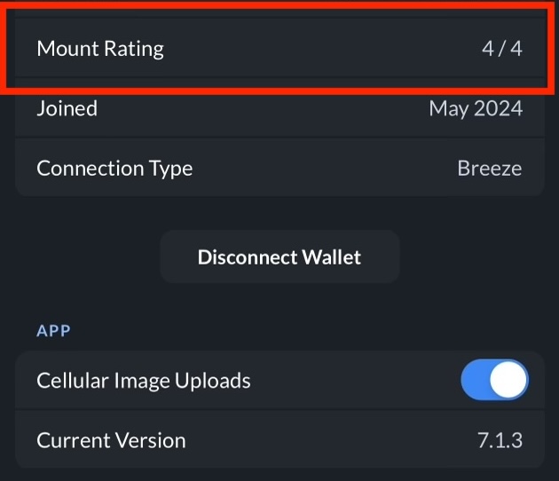Click the Joined label
Screen dimensions: 559x481
[x=67, y=108]
